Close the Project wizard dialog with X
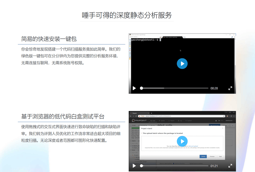This screenshot has height=172, width=255. pyautogui.click(x=223, y=128)
